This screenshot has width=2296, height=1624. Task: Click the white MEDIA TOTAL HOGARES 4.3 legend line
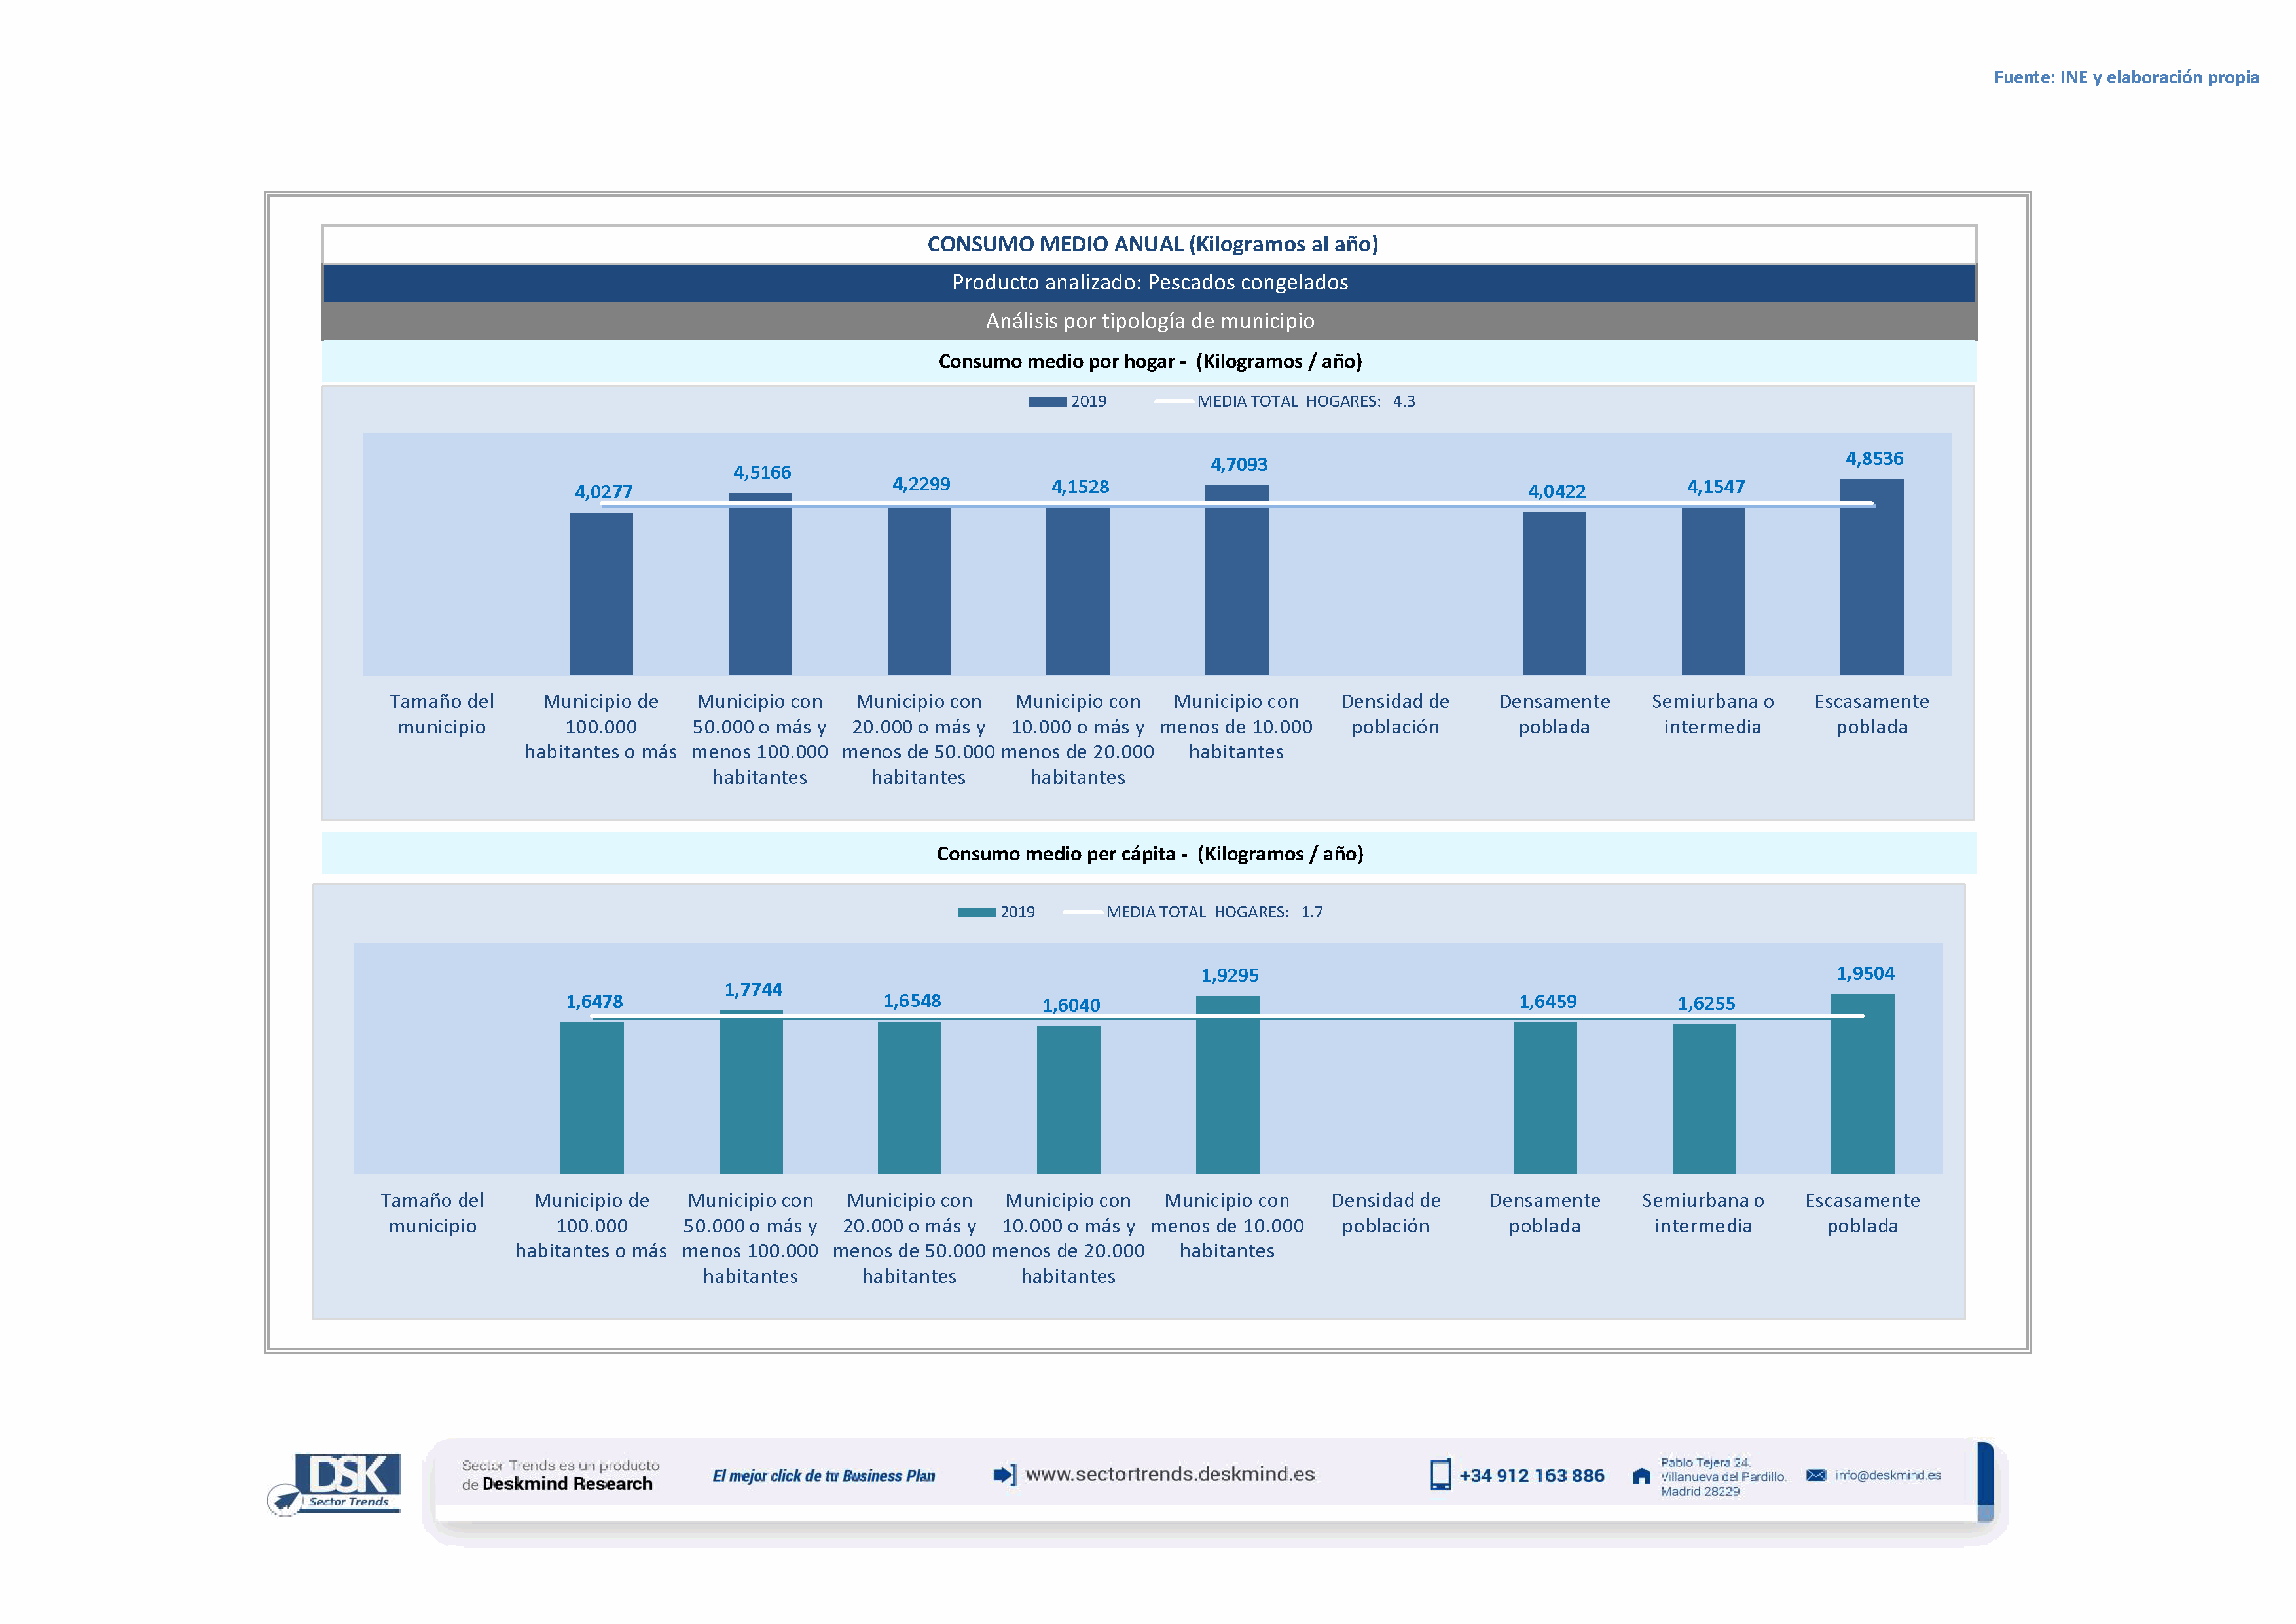point(1174,402)
